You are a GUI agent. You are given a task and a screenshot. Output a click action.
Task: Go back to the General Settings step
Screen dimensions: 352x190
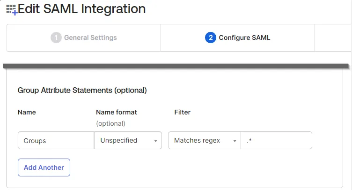click(84, 38)
